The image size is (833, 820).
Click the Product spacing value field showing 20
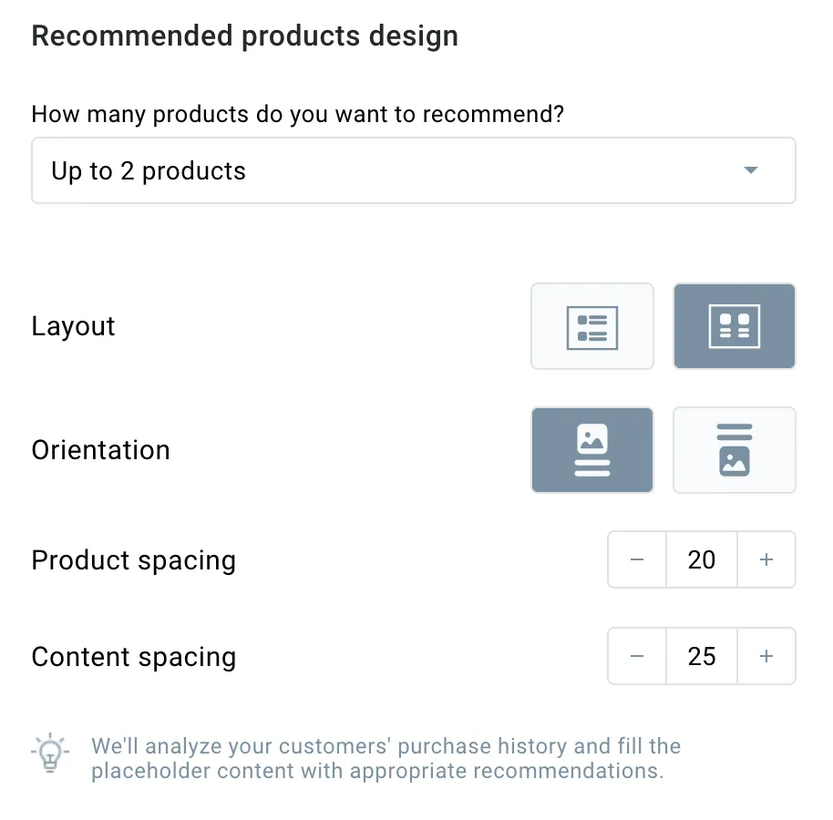coord(701,559)
